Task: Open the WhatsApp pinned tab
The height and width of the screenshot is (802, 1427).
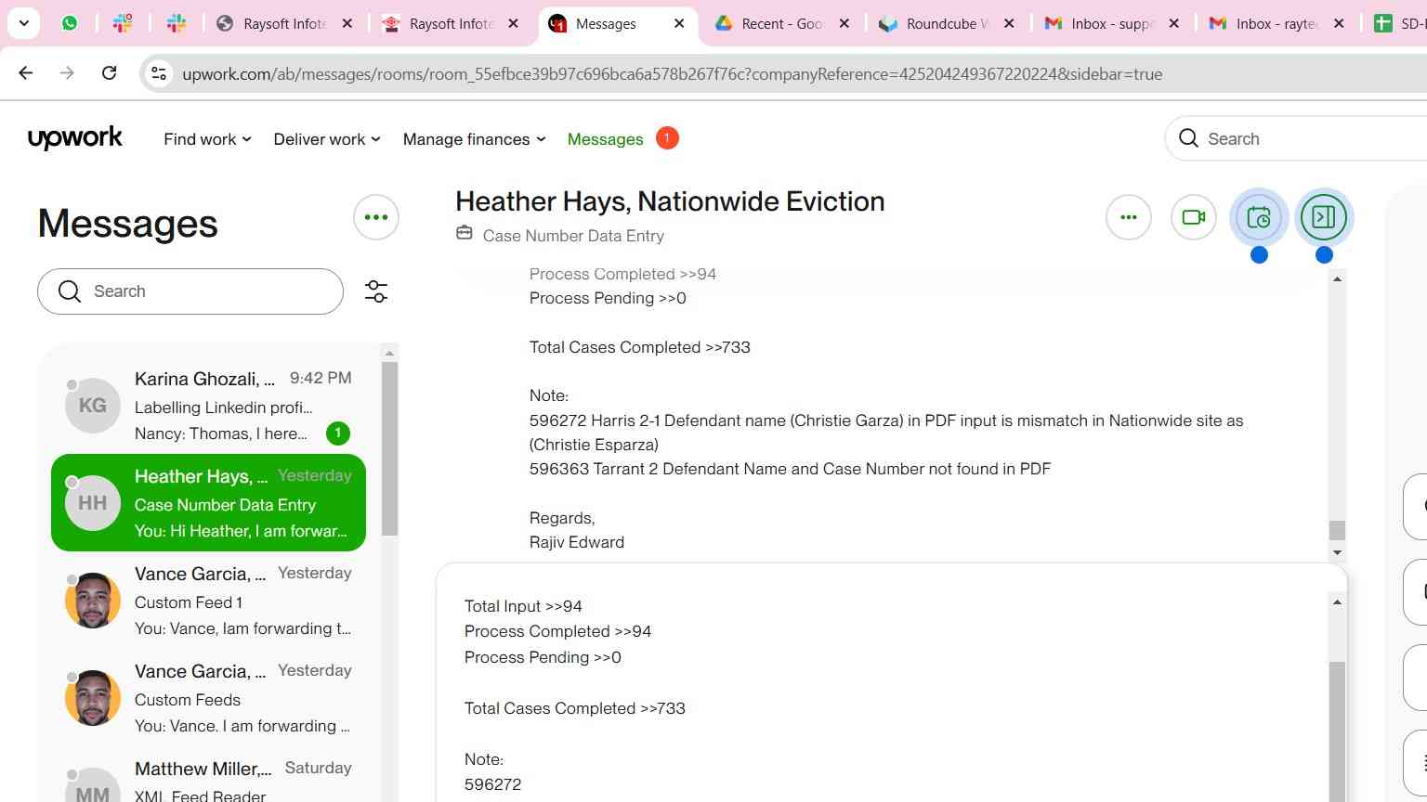Action: [70, 23]
